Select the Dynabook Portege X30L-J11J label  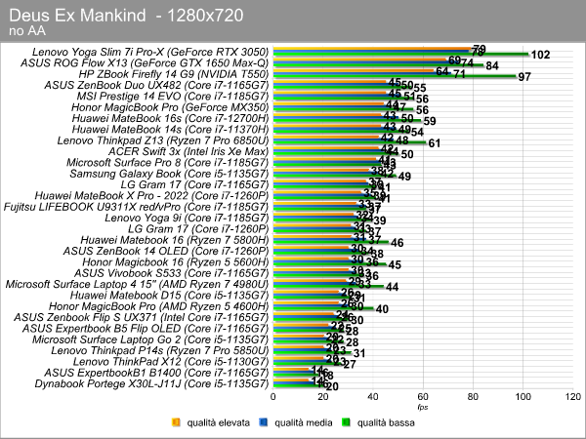(151, 383)
